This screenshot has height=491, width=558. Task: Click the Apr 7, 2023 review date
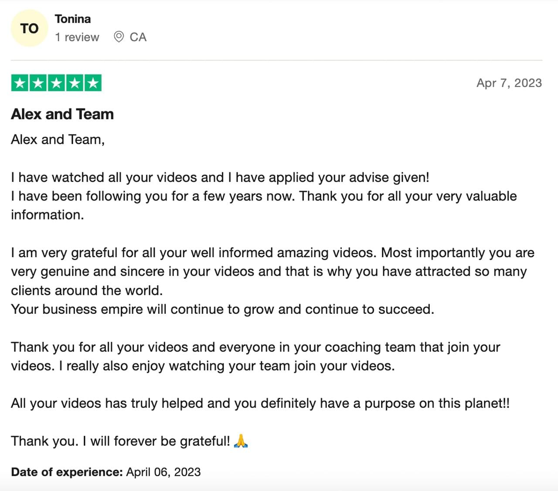pos(509,83)
